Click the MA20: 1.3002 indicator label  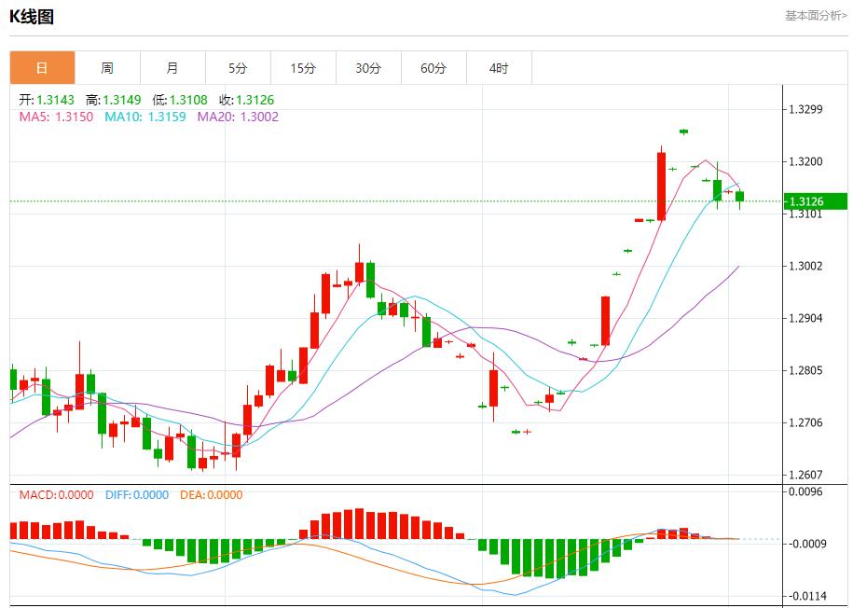click(x=238, y=117)
